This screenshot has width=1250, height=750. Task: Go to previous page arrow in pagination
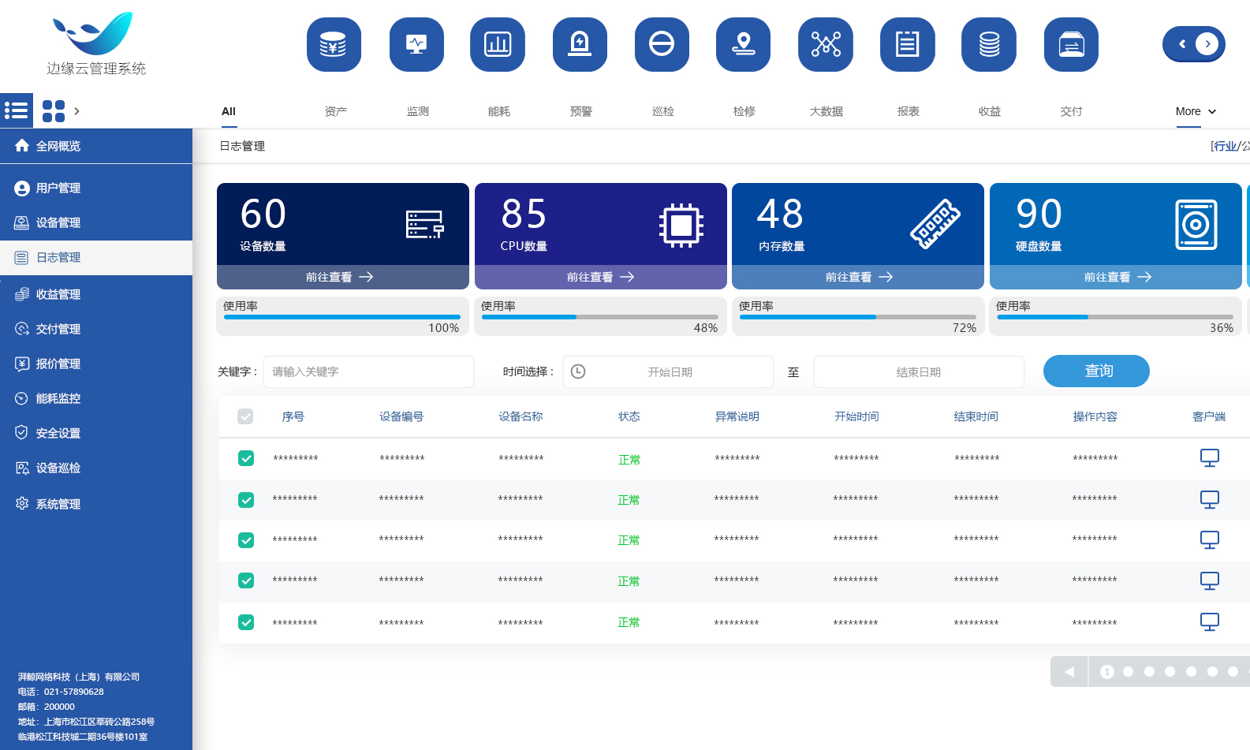click(1069, 672)
